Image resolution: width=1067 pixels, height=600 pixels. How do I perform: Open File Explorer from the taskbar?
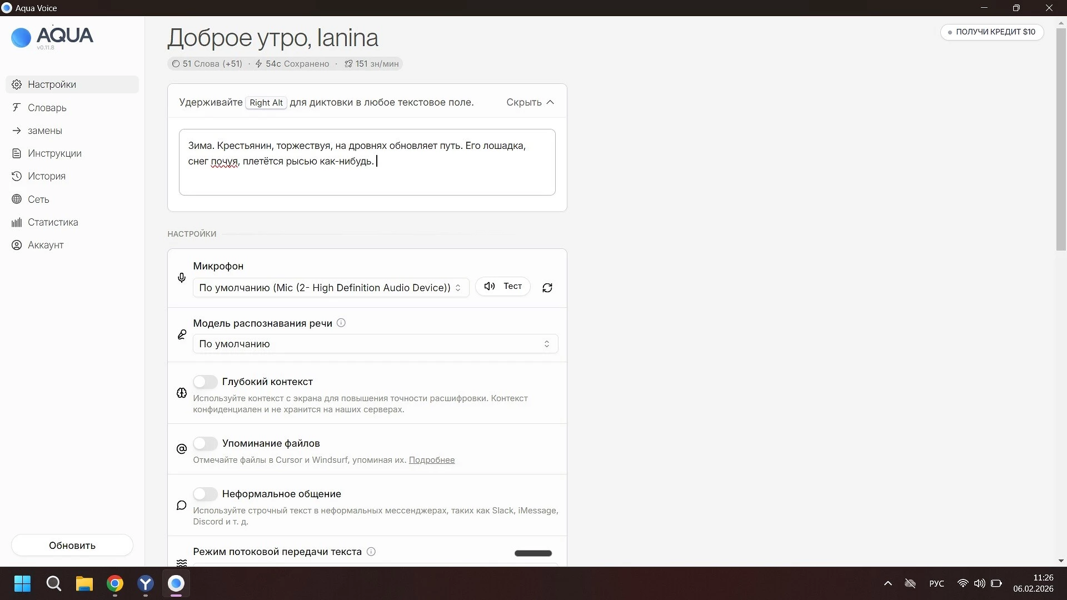click(84, 584)
